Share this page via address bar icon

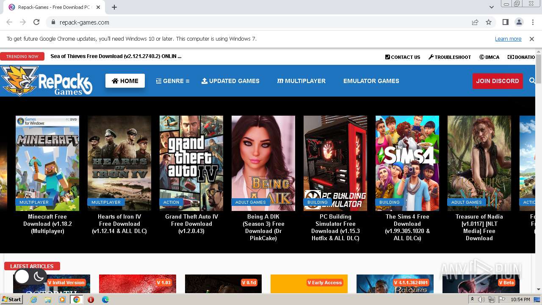pyautogui.click(x=475, y=22)
